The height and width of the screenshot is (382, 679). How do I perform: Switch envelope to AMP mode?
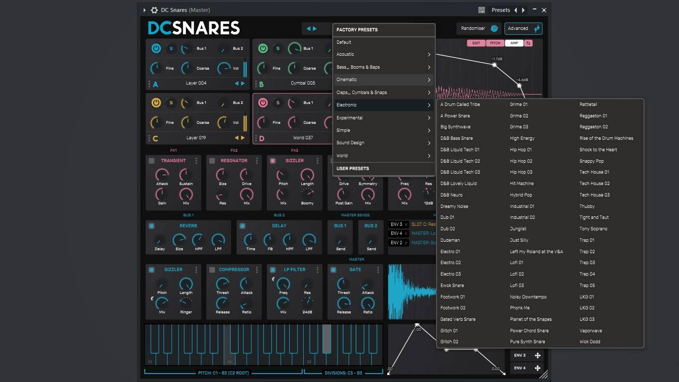click(514, 43)
